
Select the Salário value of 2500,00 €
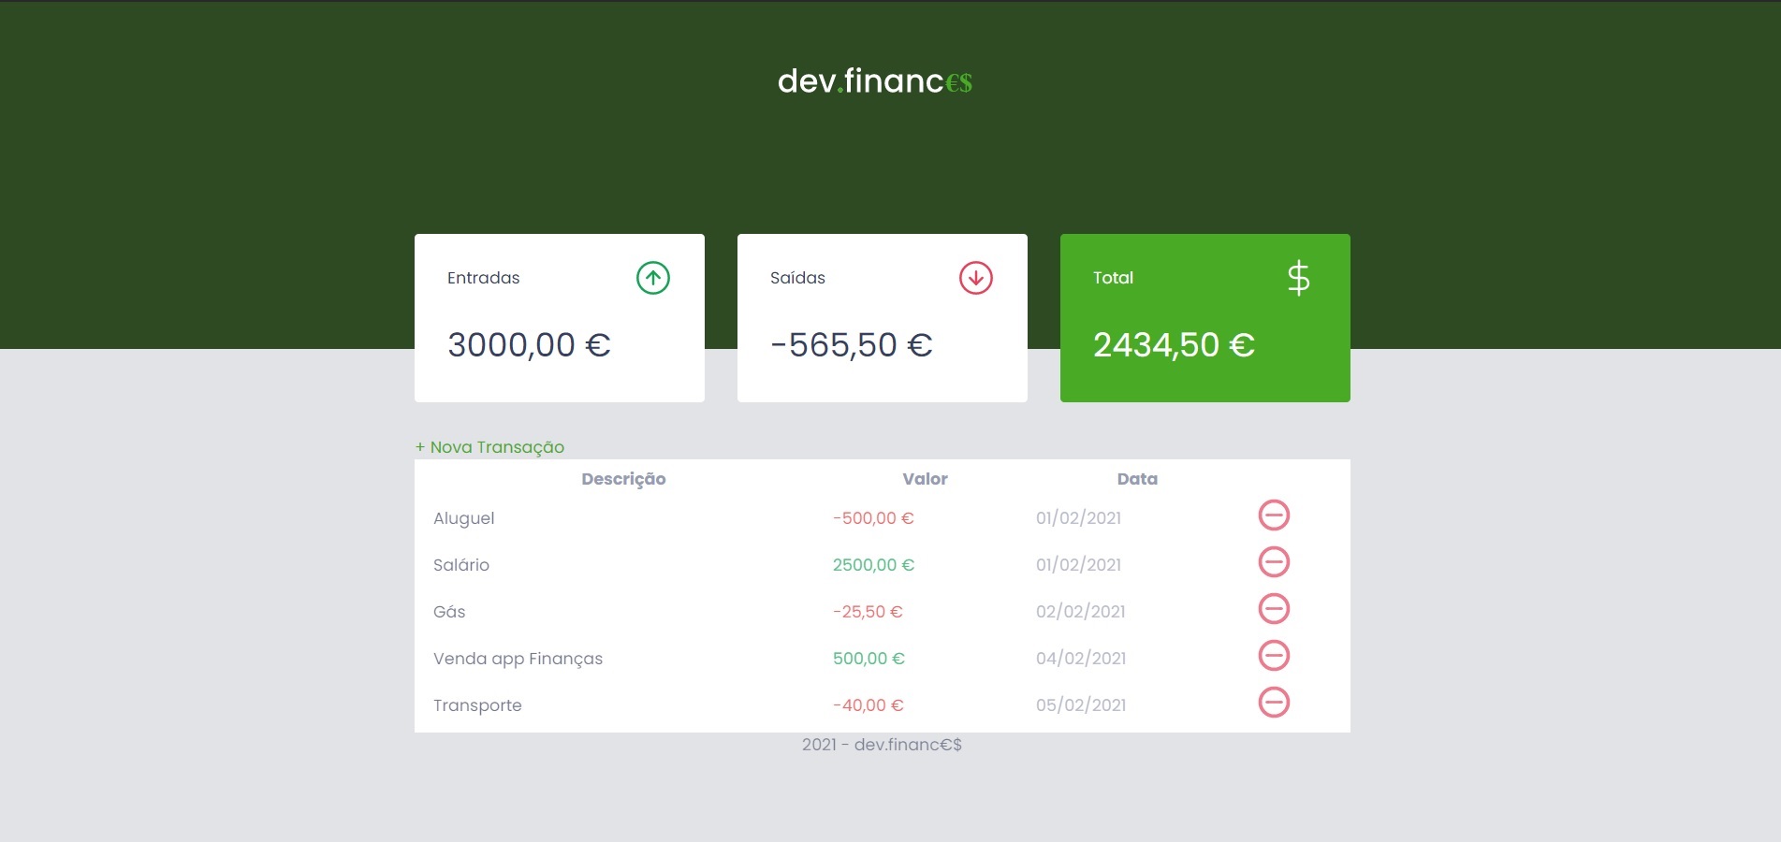click(x=873, y=564)
